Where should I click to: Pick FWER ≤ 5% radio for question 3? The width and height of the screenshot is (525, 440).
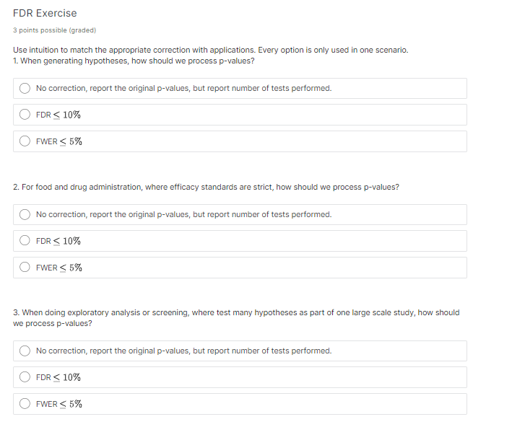(25, 403)
